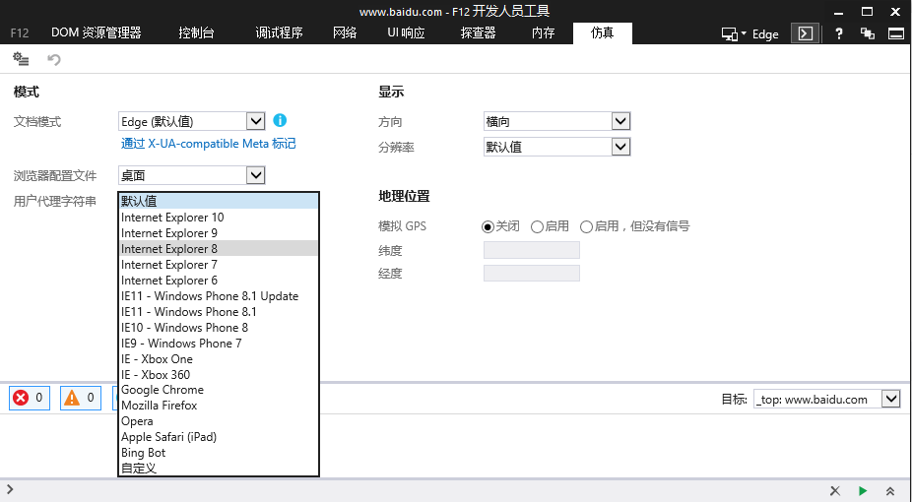Choose IE10 - Windows Phone 8 option
This screenshot has height=502, width=912.
tap(219, 327)
